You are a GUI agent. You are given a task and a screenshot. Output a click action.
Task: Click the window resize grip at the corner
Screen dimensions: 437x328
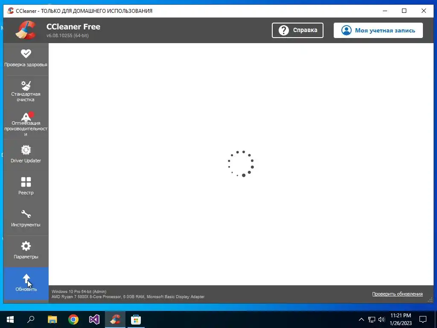tap(431, 300)
